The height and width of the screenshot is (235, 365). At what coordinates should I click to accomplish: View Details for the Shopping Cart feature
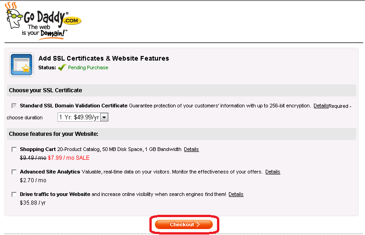point(191,149)
